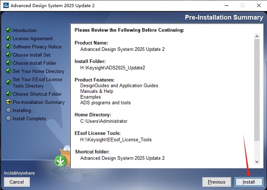Click the License Agreement step label

(32, 39)
